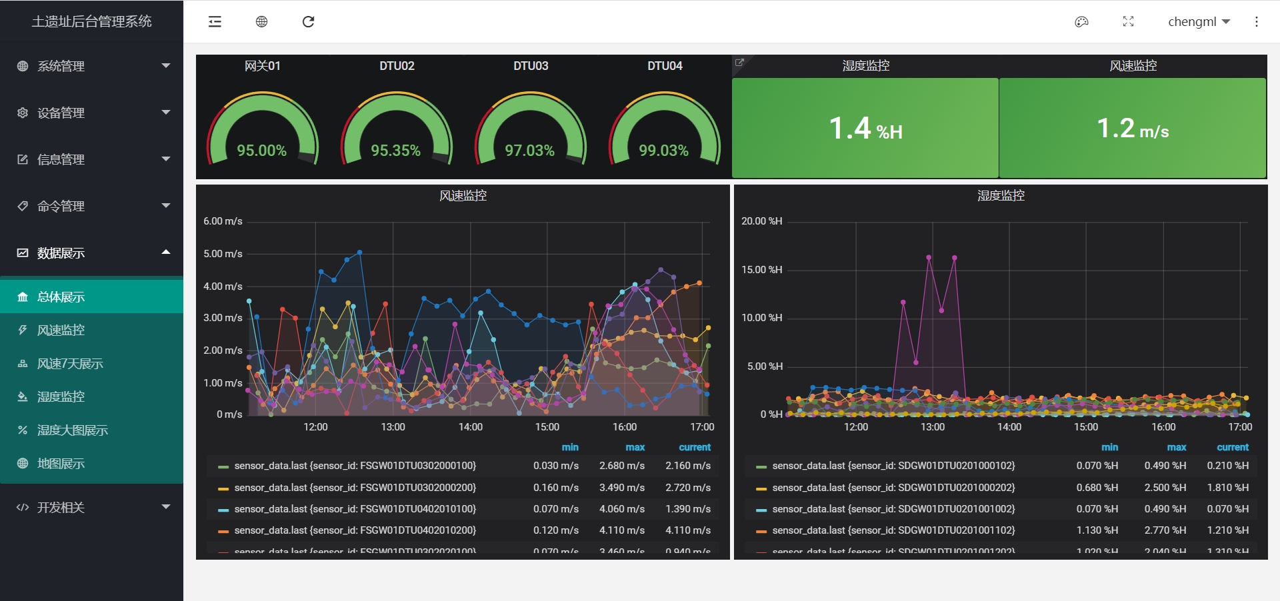
Task: Click the 土遗址后台管理系统 title
Action: [92, 21]
